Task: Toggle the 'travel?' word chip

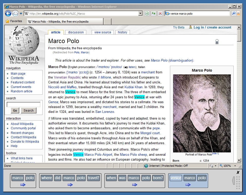Action: (93, 178)
